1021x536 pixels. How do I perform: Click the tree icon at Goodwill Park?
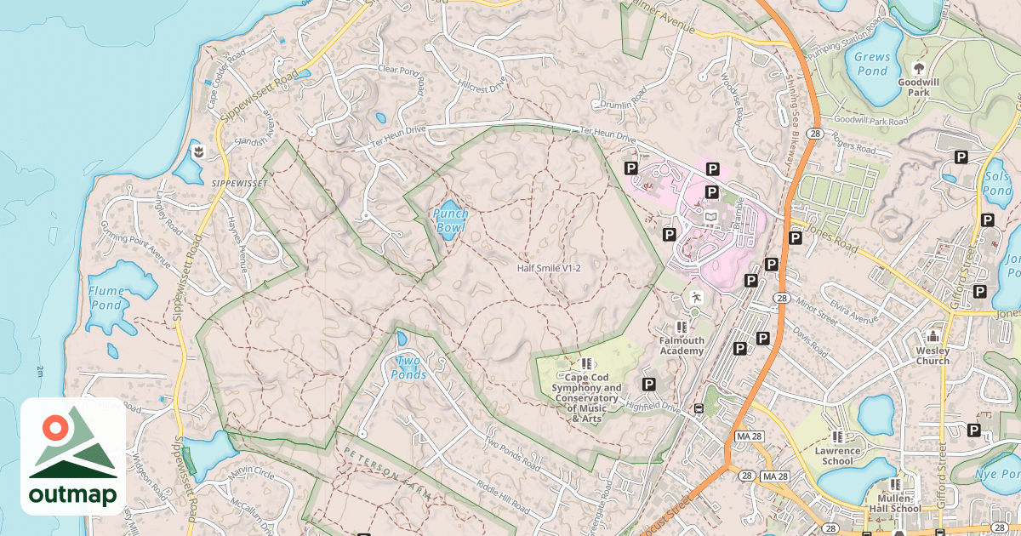[918, 67]
